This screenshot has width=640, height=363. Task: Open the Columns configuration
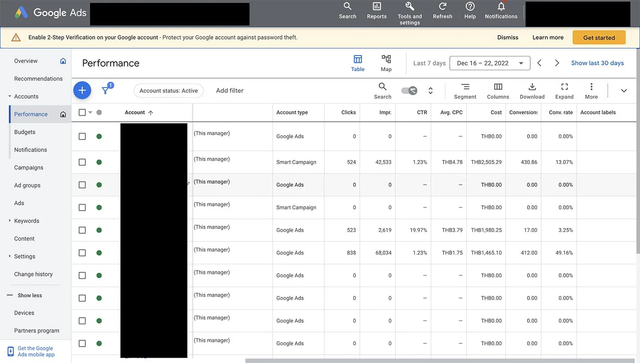coord(498,91)
